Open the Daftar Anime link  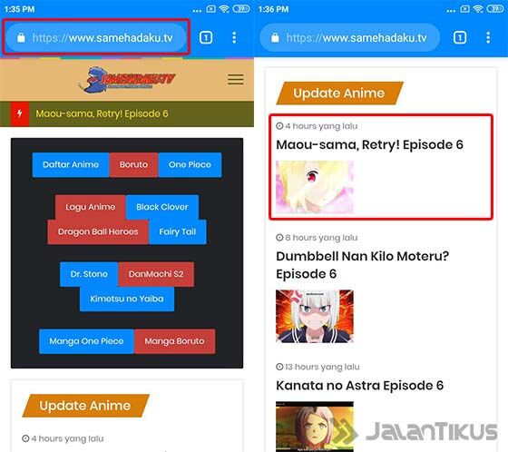[71, 164]
